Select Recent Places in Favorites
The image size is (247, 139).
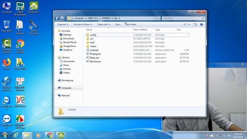point(68,42)
